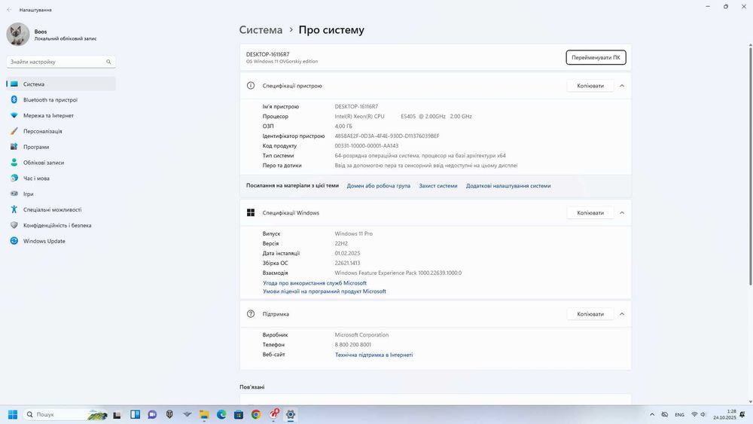This screenshot has height=424, width=753.
Task: Click inside the Знайти настройку search field
Action: (x=61, y=62)
